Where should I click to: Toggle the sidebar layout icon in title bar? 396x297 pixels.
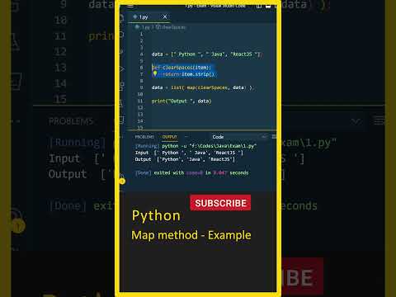click(258, 6)
